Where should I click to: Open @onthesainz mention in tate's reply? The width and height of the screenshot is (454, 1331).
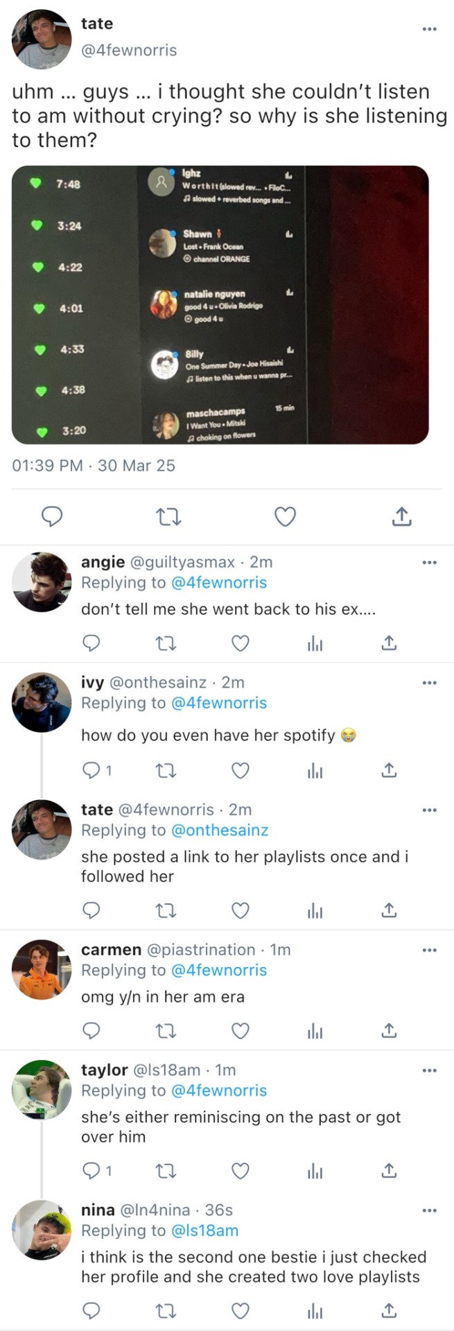point(219,830)
